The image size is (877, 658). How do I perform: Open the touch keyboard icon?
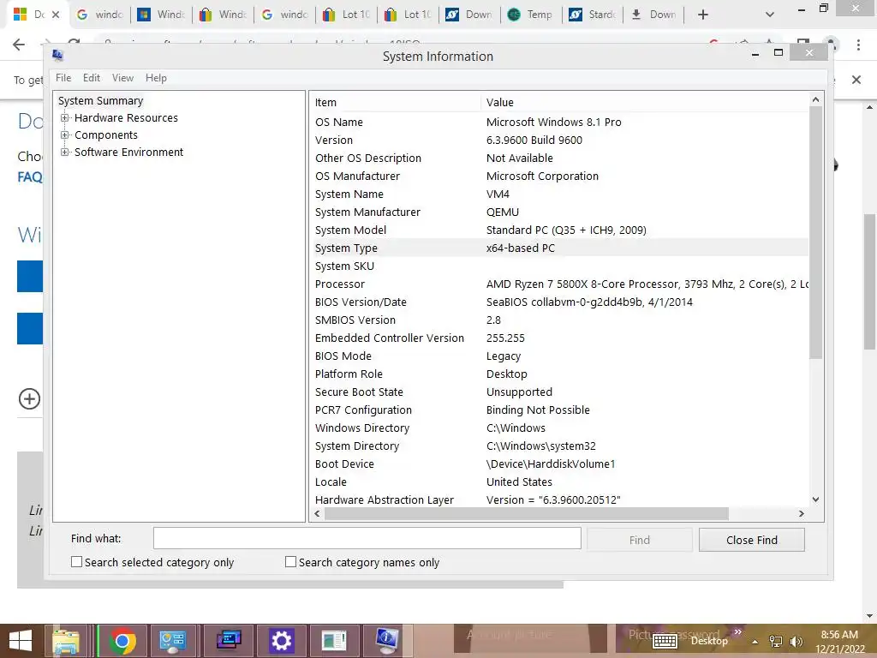(665, 641)
